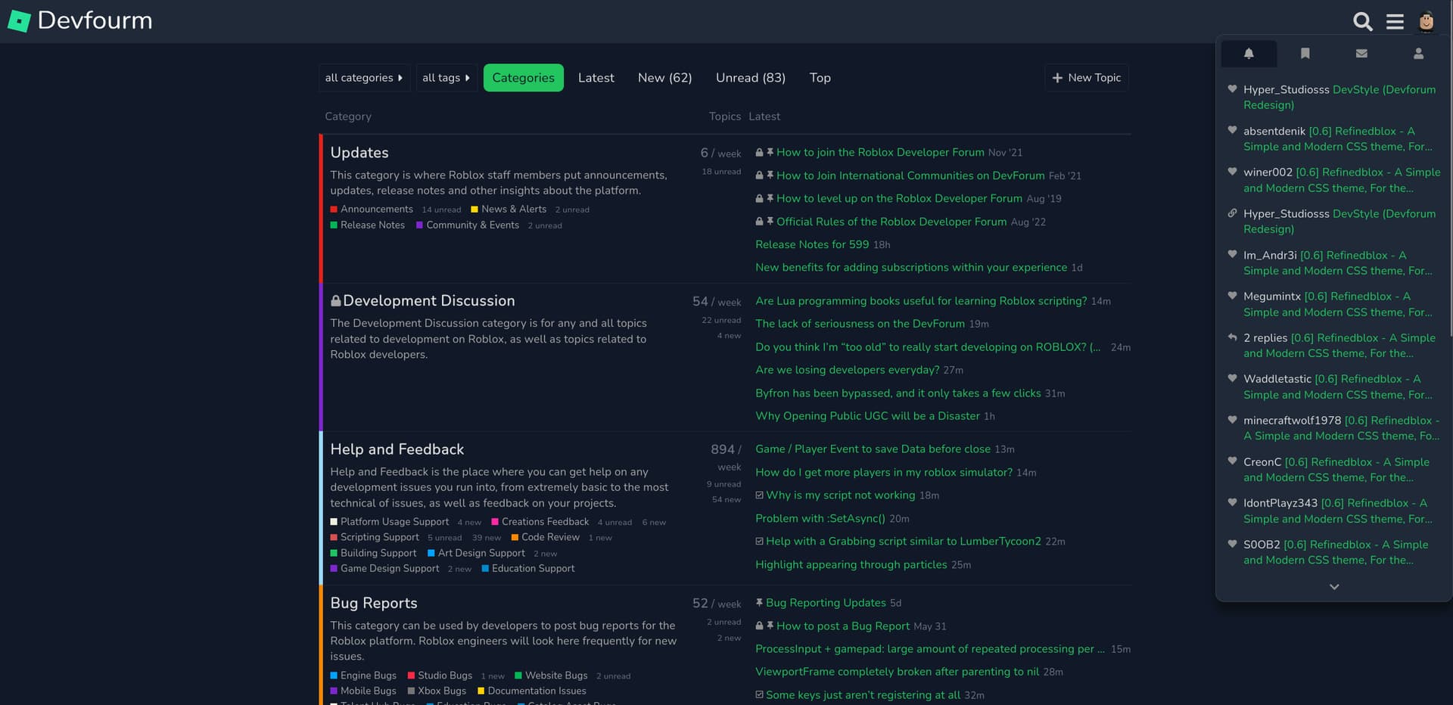The width and height of the screenshot is (1453, 705).
Task: Click the heart icon next to Megumintx notification
Action: [x=1232, y=296]
